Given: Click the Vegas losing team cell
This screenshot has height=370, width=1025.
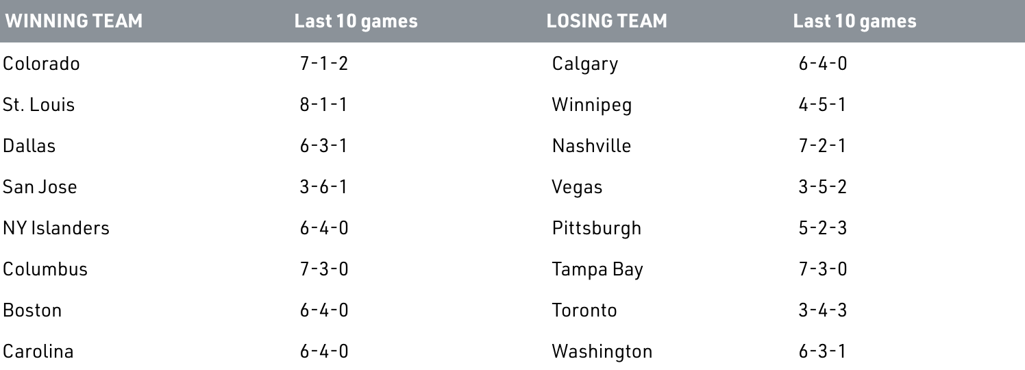Looking at the screenshot, I should (578, 188).
